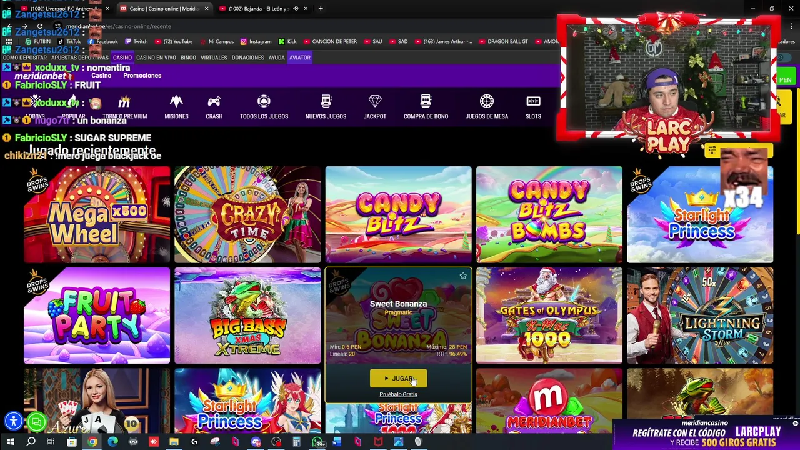Open the Kick bookmark
800x450 pixels.
point(287,42)
